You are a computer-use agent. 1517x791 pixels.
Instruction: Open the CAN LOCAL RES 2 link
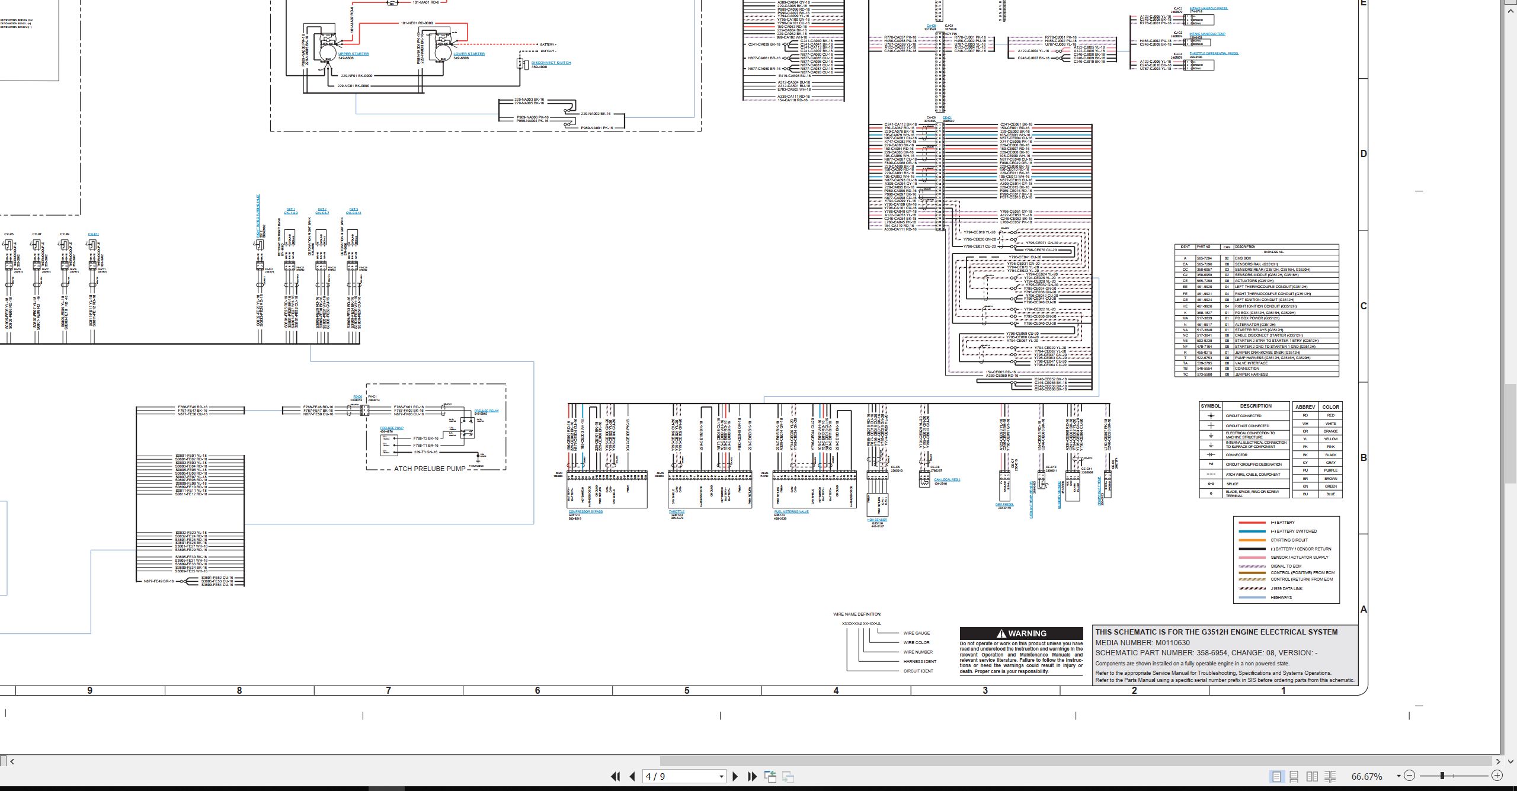pos(947,480)
